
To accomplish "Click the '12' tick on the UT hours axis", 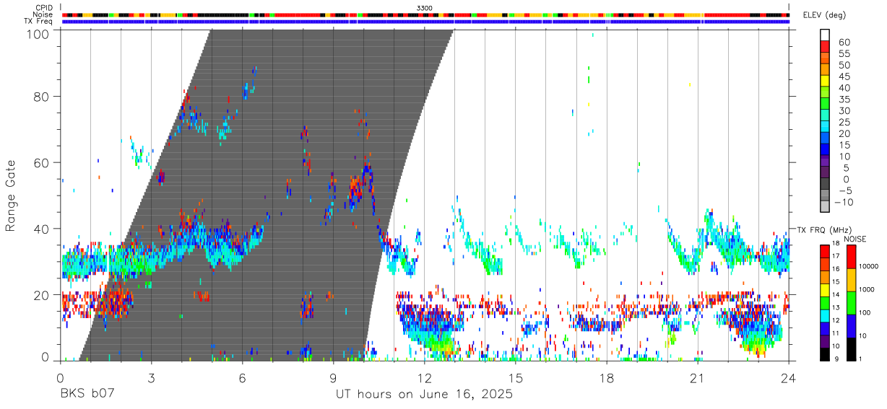I will [424, 378].
